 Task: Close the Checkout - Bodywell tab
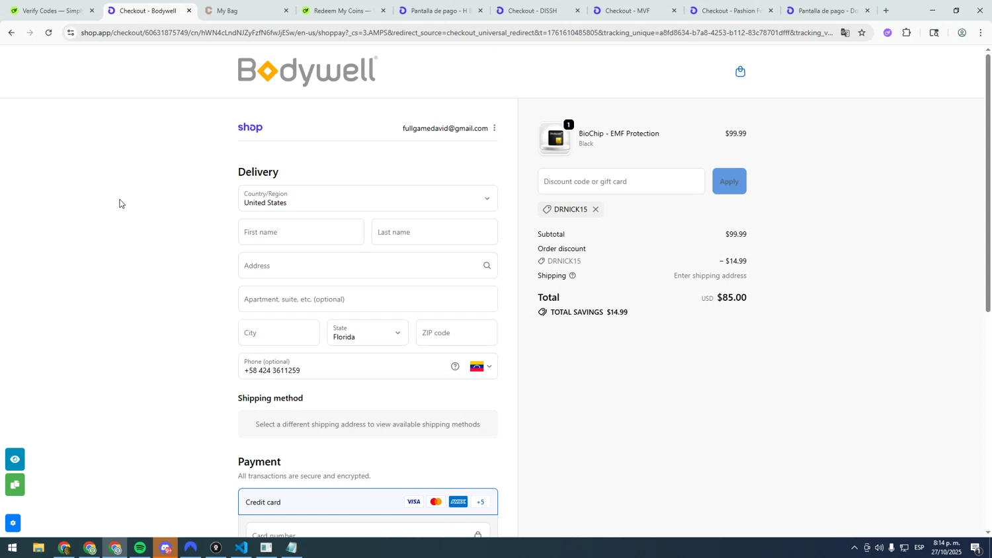[189, 11]
